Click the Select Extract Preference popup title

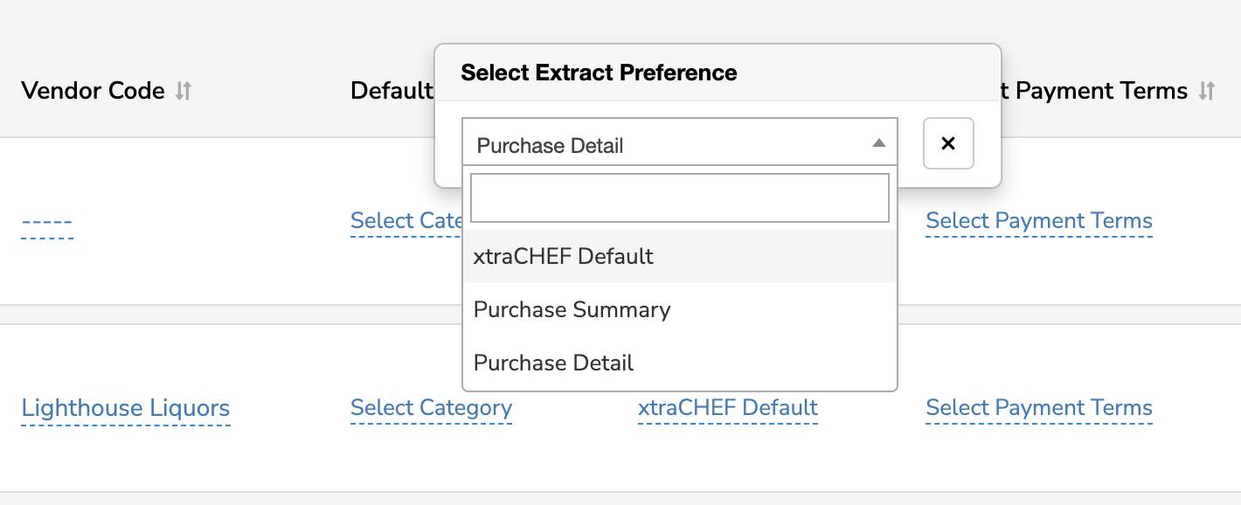(599, 73)
